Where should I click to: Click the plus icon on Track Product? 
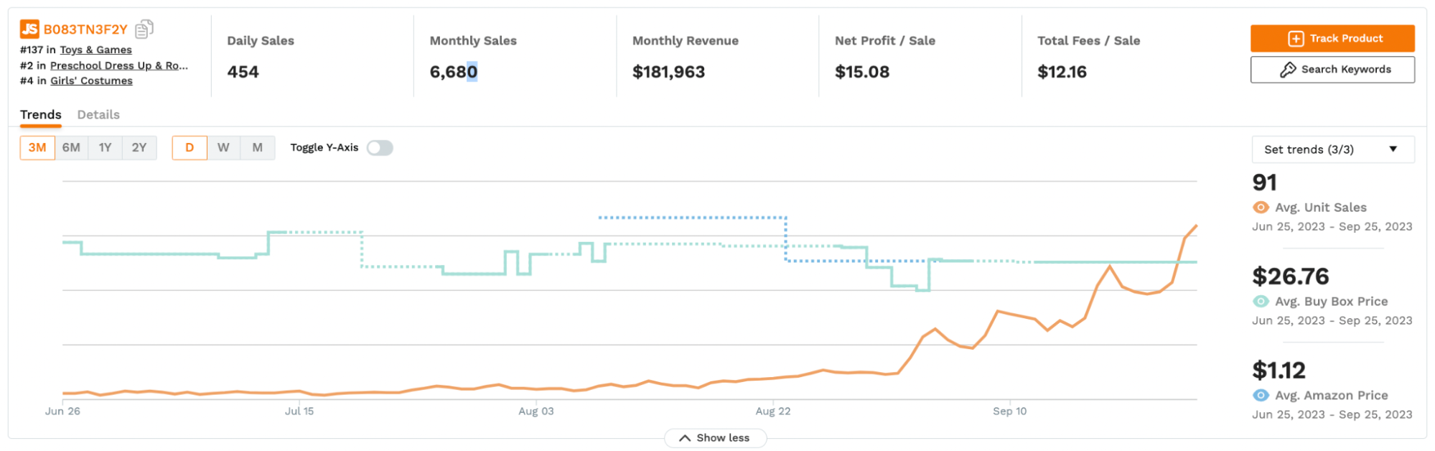click(1295, 39)
